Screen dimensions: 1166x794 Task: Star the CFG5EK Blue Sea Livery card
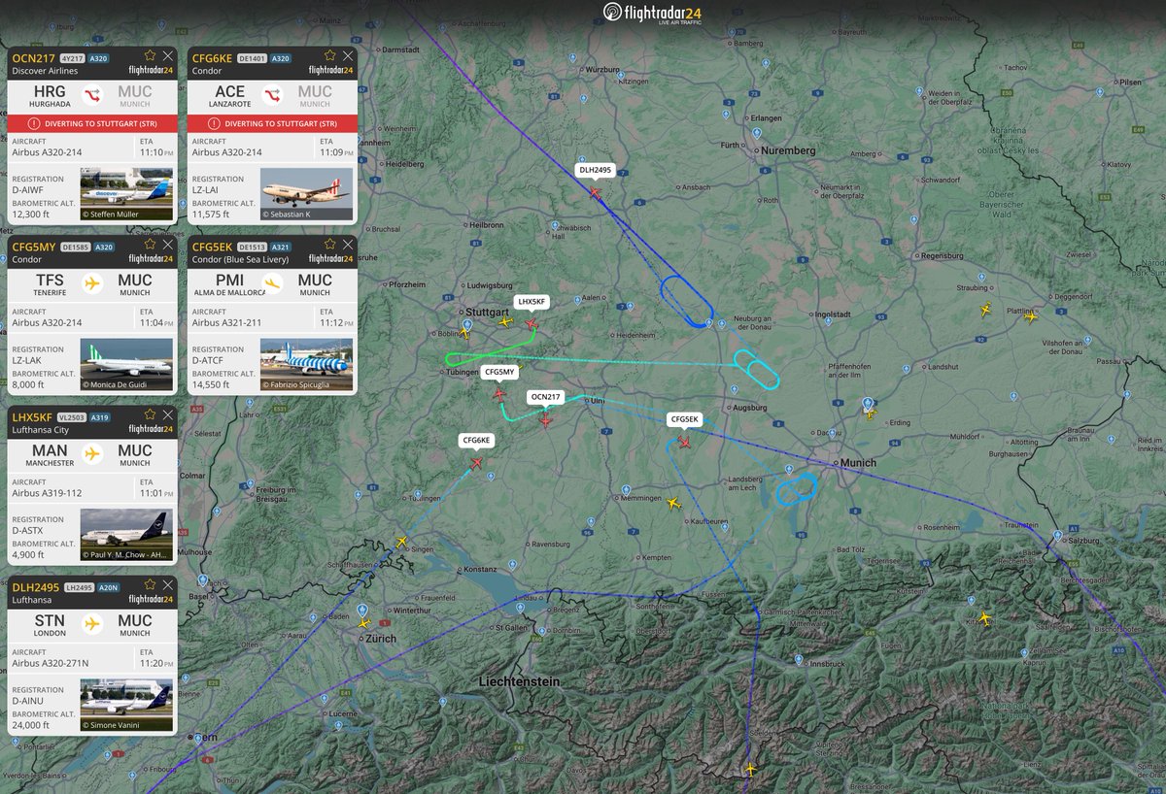(329, 245)
